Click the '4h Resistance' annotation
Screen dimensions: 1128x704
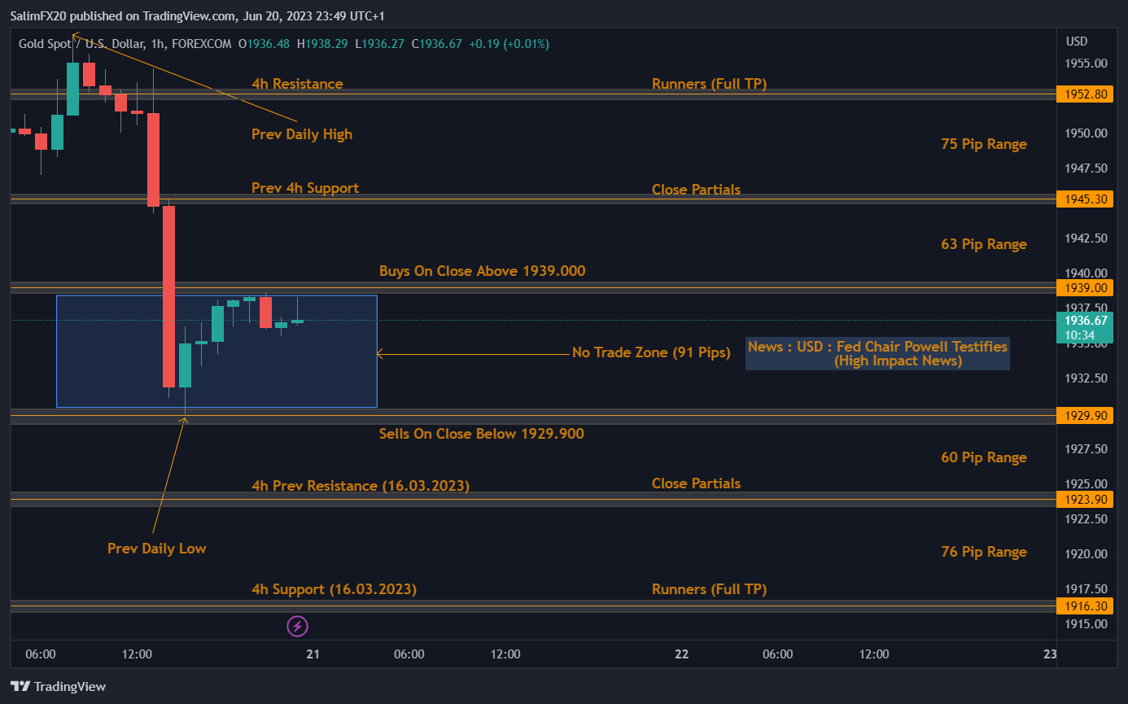coord(297,84)
